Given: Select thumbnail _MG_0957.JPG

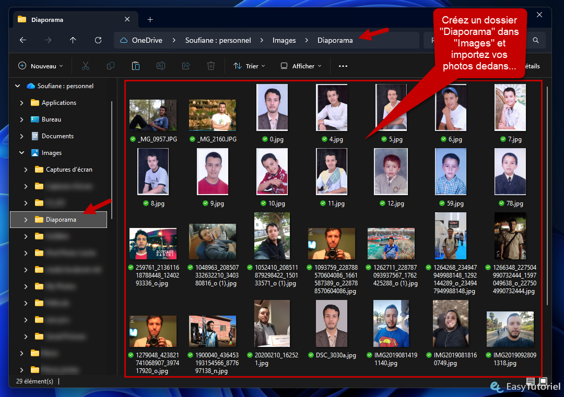Looking at the screenshot, I should [x=153, y=115].
